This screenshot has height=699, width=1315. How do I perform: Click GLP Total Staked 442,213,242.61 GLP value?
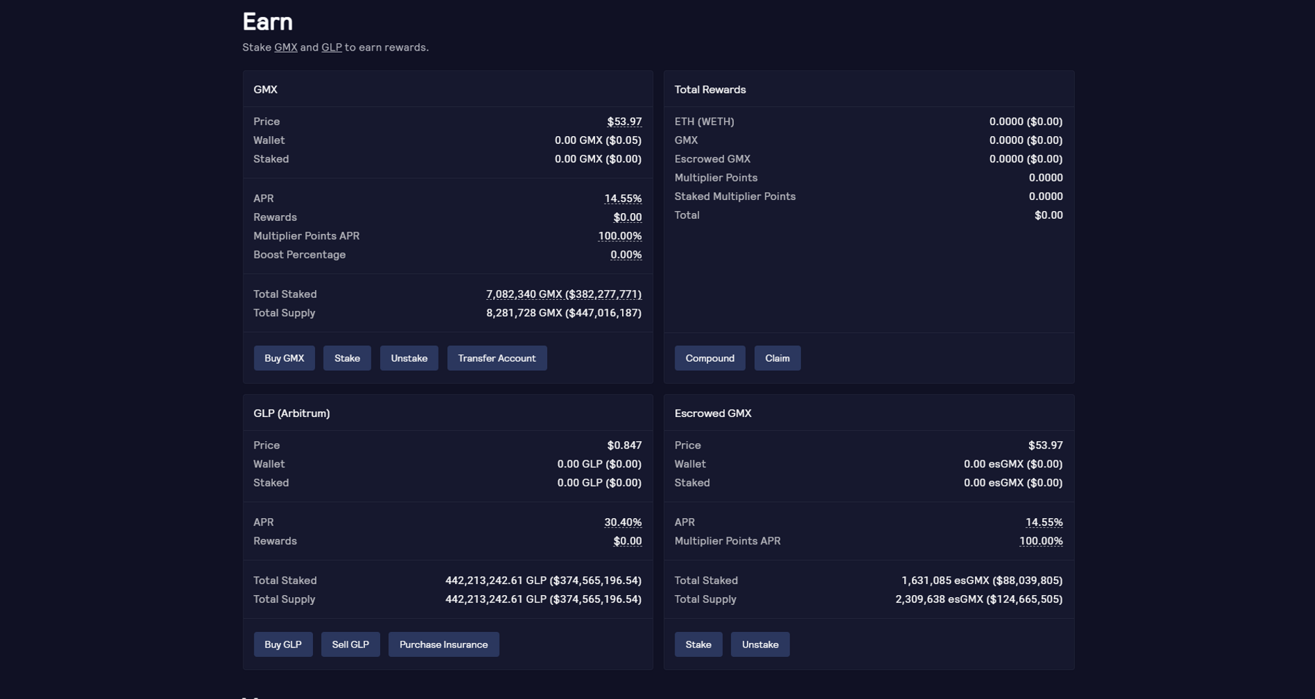[x=544, y=581]
